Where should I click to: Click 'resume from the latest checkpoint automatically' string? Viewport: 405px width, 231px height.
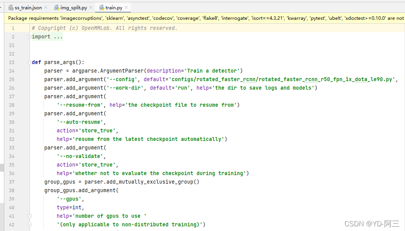point(148,139)
